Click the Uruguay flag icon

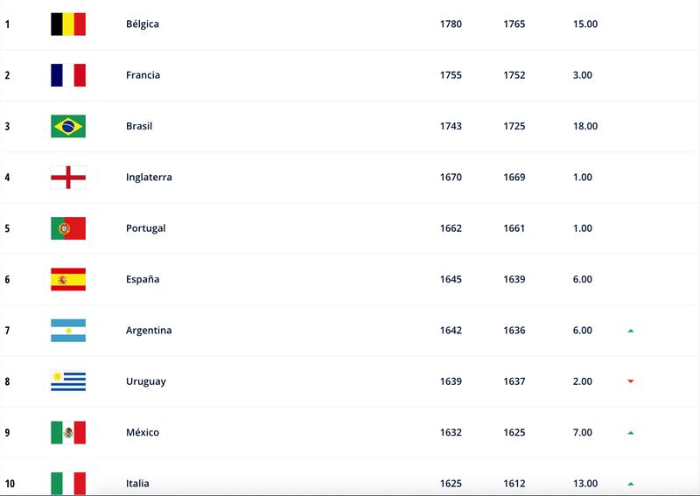(68, 381)
